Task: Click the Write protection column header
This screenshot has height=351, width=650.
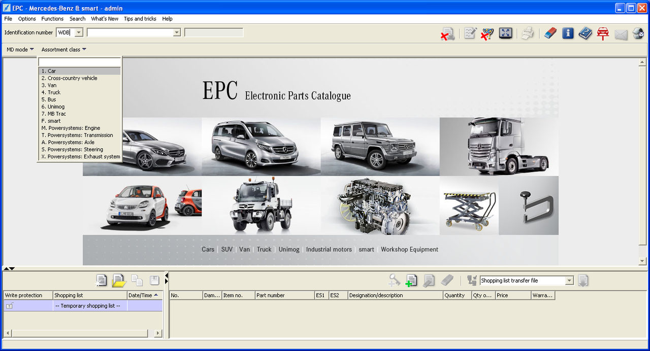Action: pyautogui.click(x=28, y=295)
